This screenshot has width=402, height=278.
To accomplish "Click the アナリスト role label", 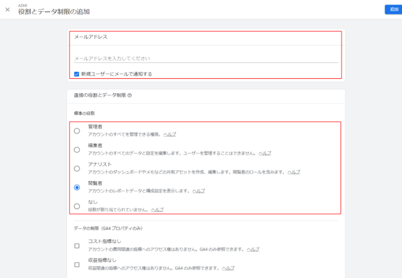I will tap(100, 164).
